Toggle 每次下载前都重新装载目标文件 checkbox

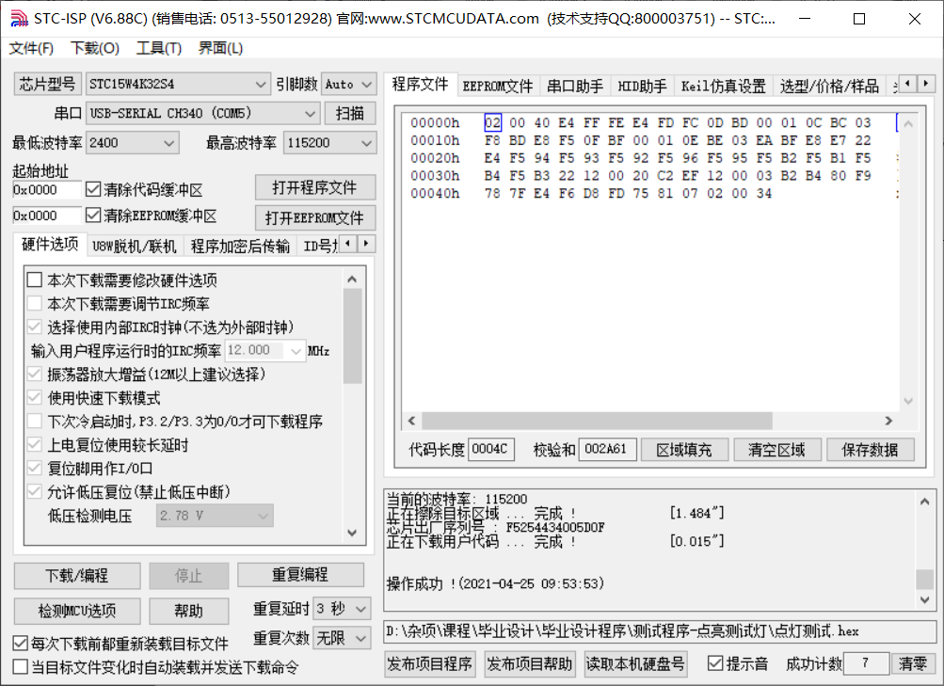point(21,644)
